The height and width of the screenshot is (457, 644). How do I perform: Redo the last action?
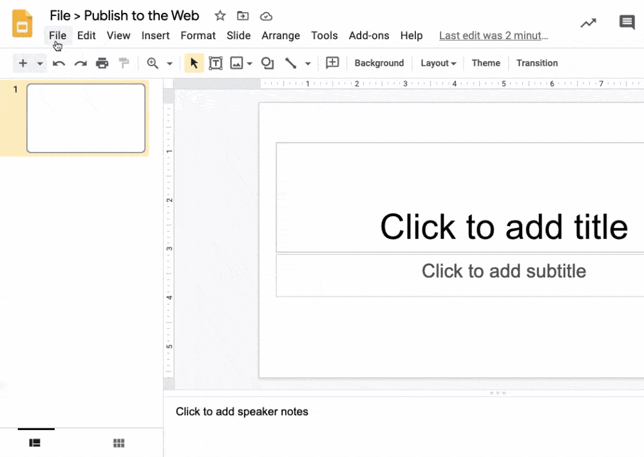[80, 63]
